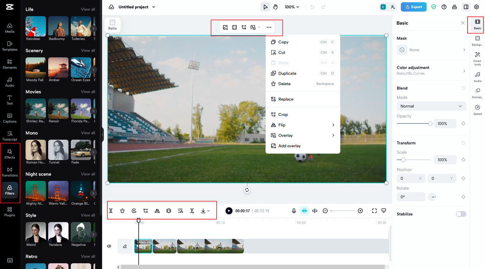Viewport: 485px width, 269px height.
Task: Open the Audio library in left sidebar
Action: coord(10,82)
